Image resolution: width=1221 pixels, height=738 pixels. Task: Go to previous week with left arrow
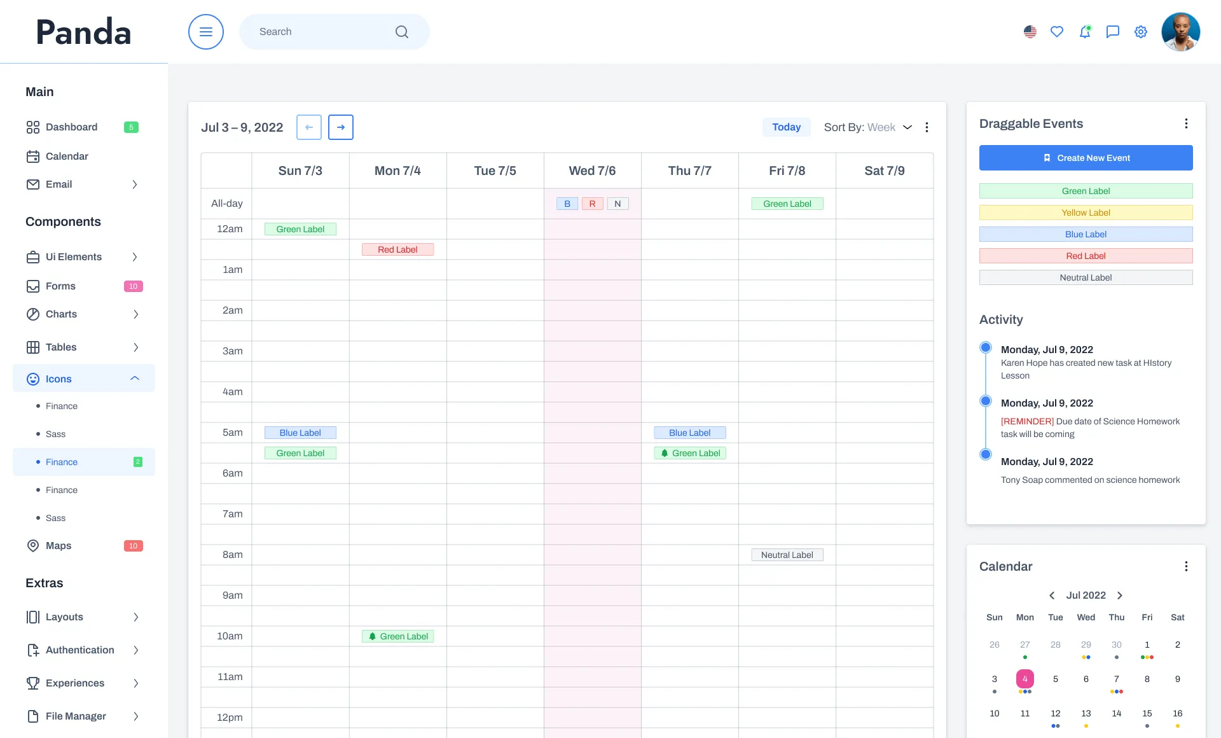309,127
